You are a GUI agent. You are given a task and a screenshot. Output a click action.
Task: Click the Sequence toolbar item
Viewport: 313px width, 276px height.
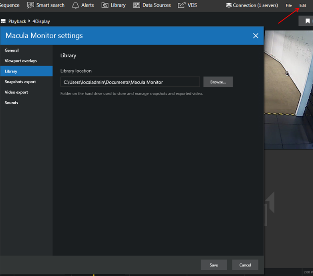click(10, 5)
